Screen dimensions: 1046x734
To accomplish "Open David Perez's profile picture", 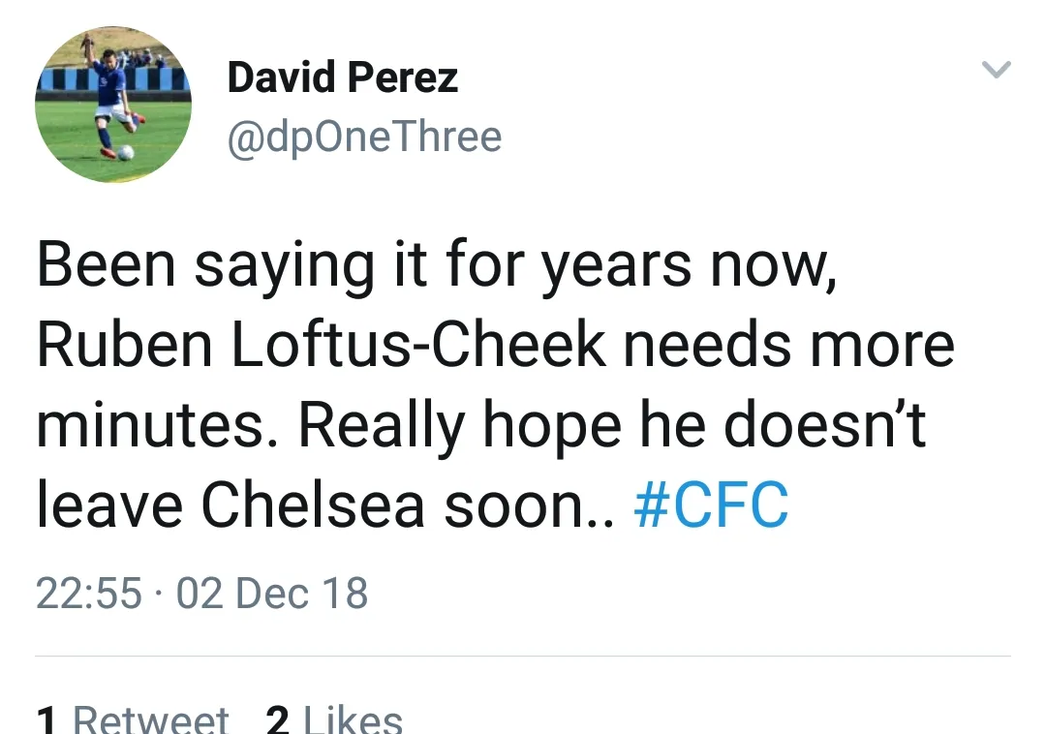I will click(113, 105).
